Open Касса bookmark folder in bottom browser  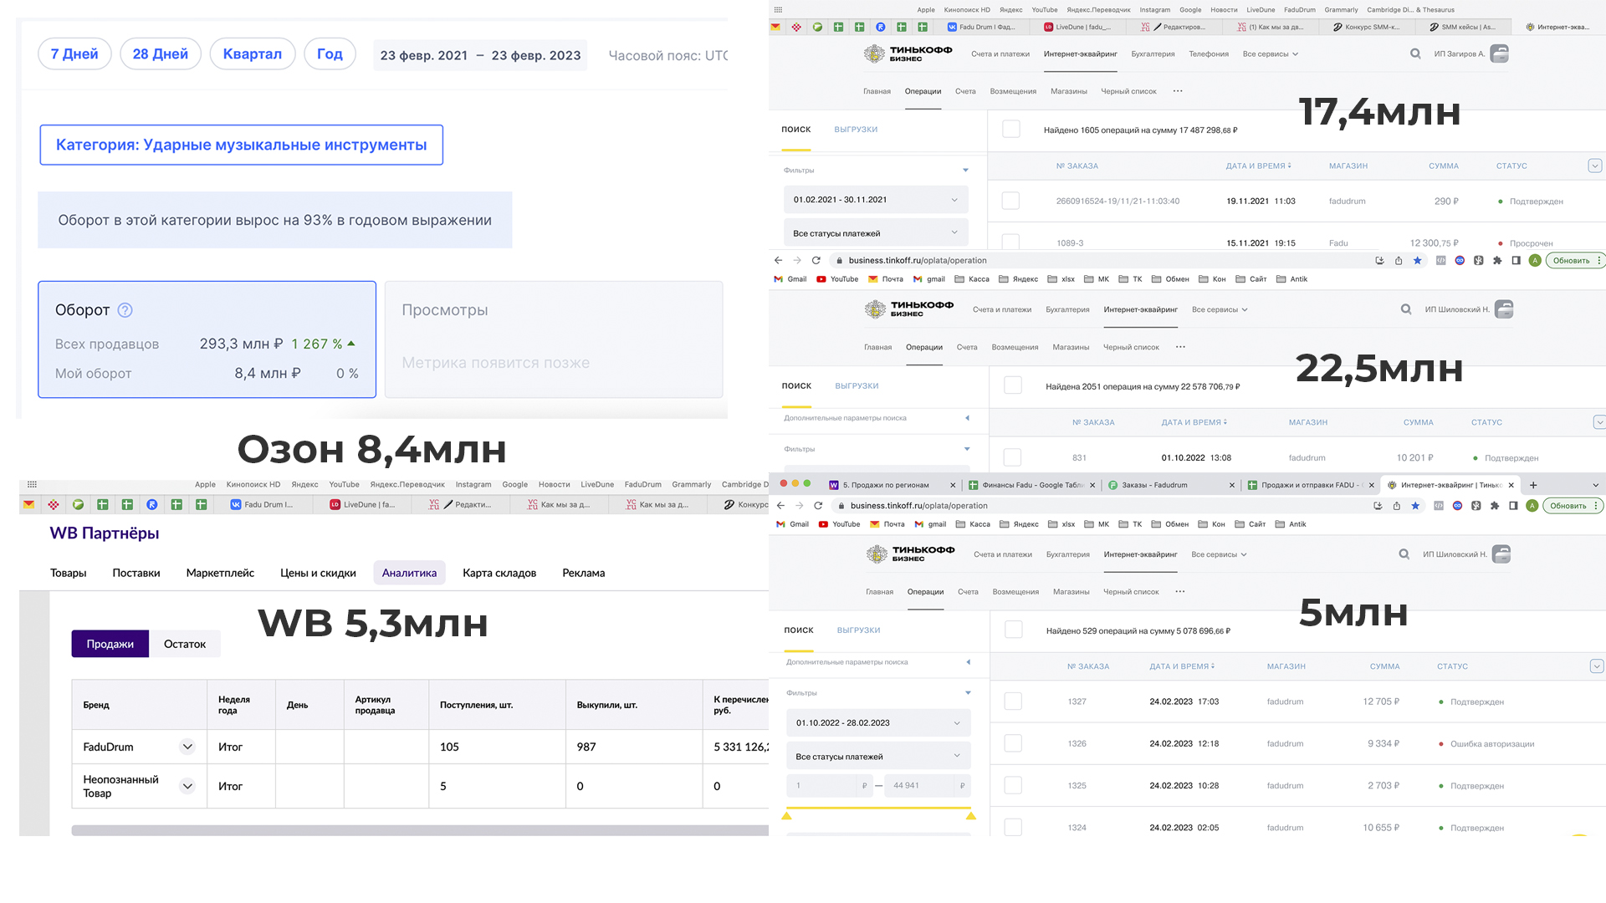tap(973, 524)
